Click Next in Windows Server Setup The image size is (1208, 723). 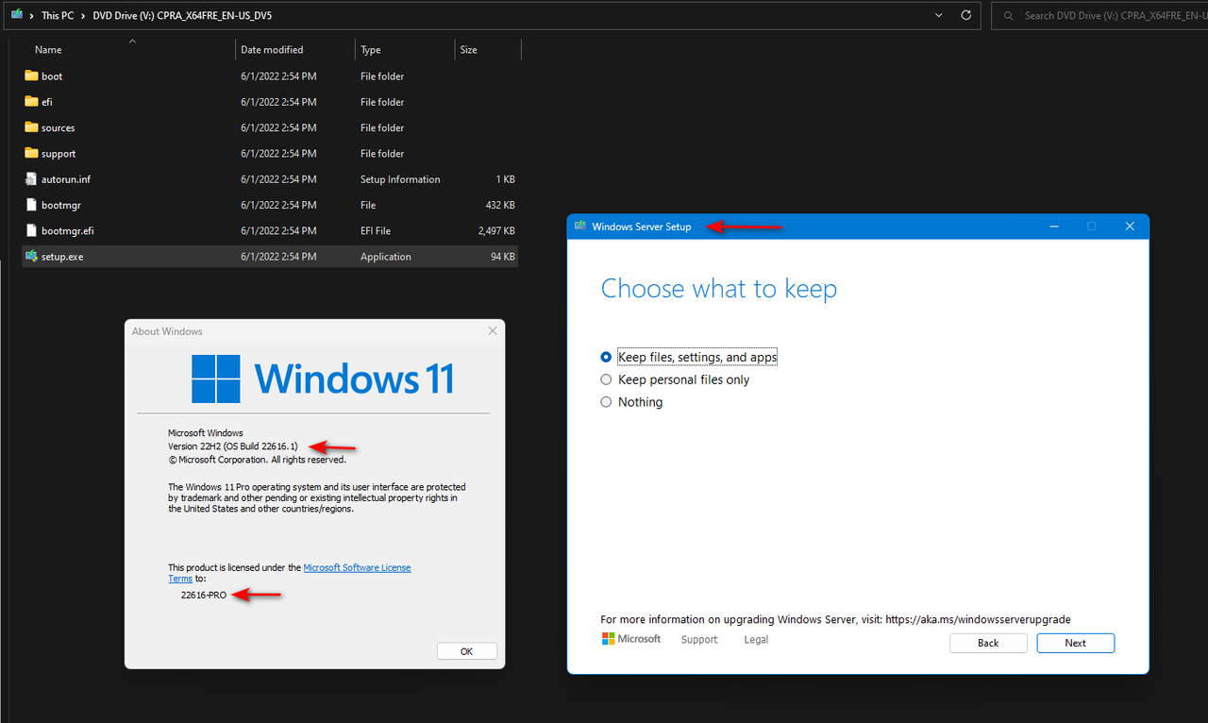tap(1075, 643)
